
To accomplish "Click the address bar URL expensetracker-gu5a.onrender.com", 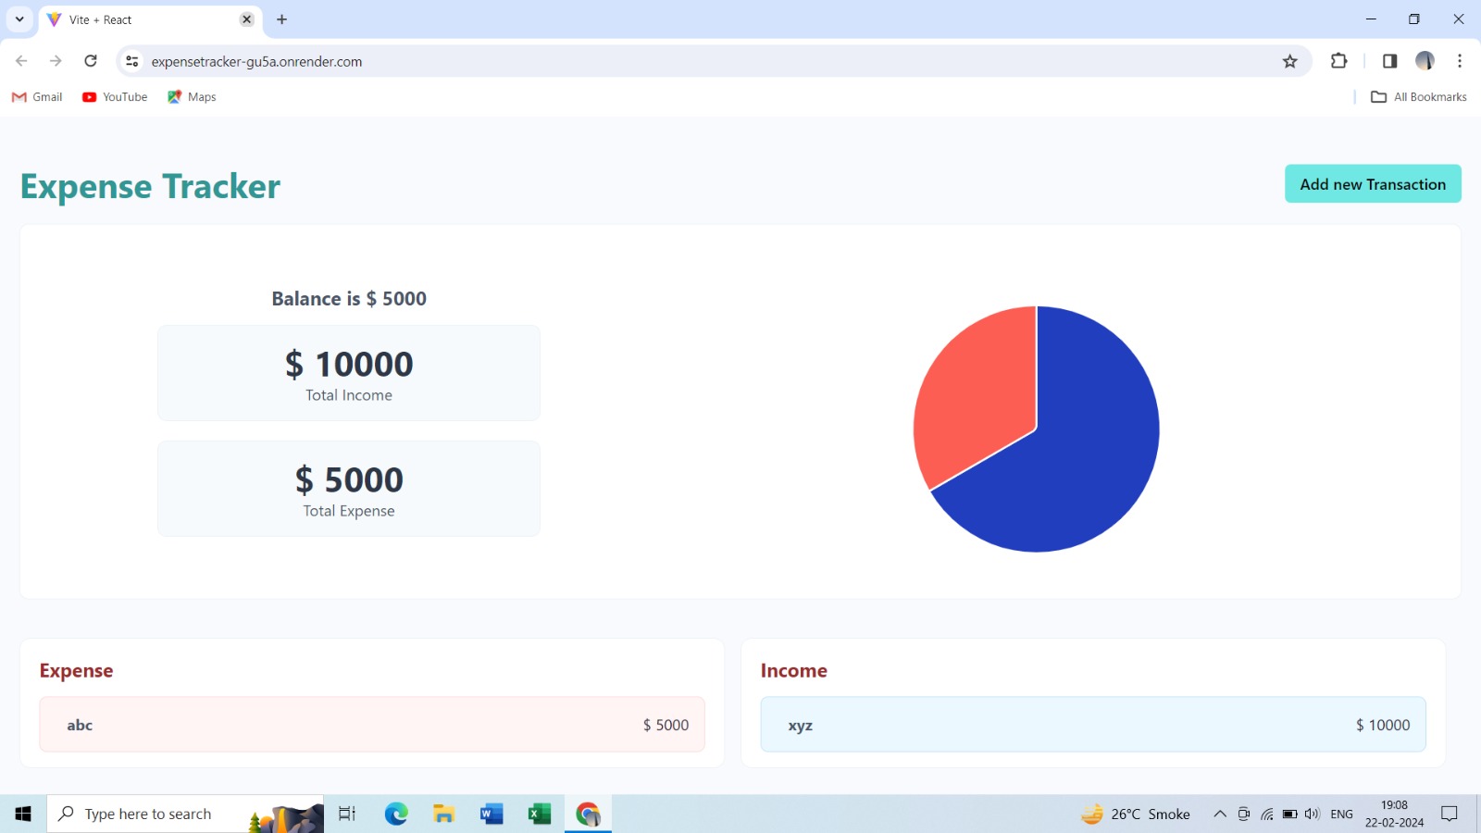I will [x=256, y=61].
